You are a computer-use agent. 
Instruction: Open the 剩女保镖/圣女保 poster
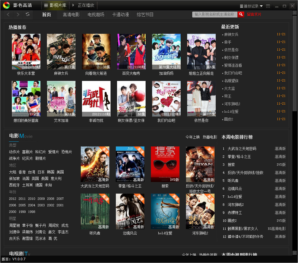[131, 99]
